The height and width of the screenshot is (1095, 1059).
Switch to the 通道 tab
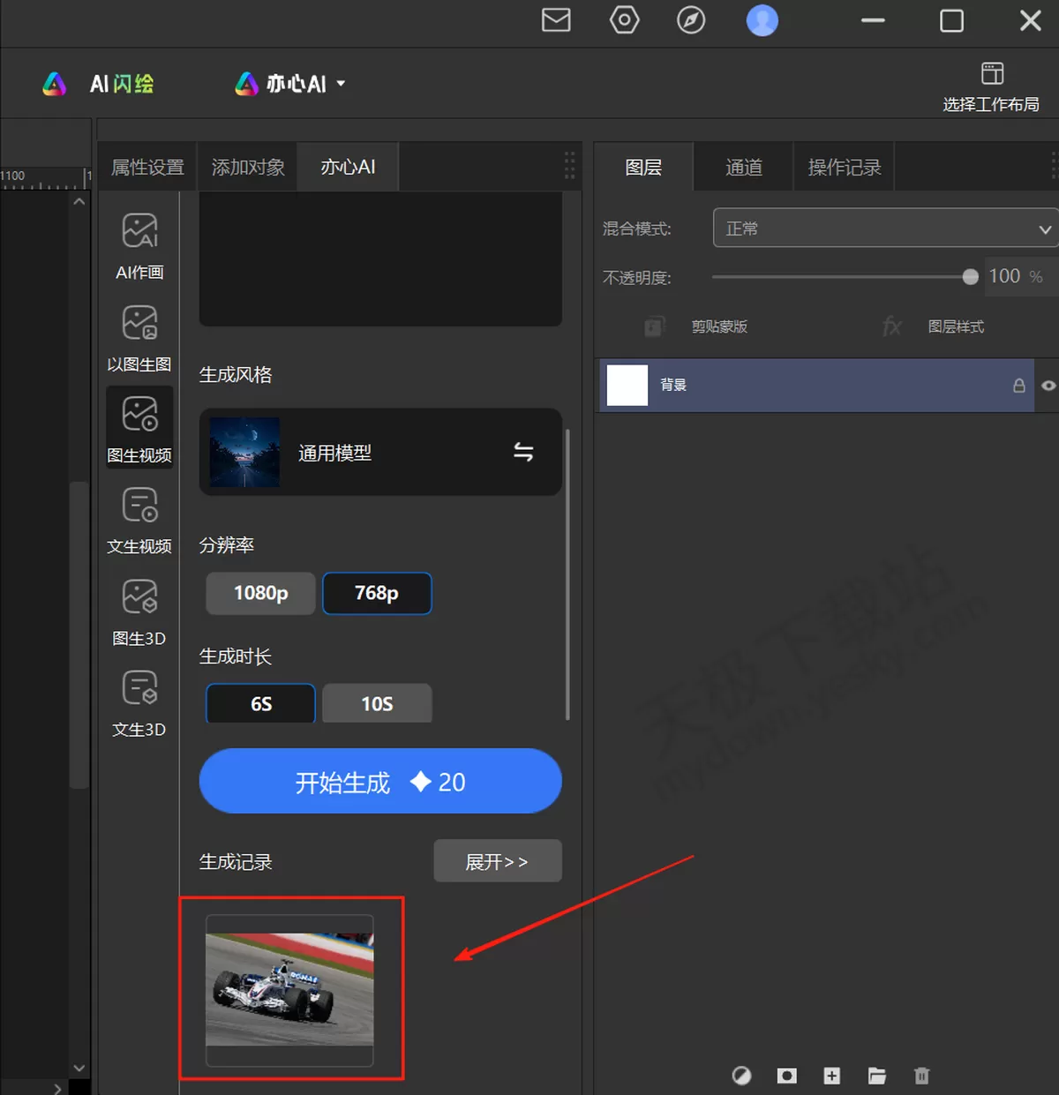click(743, 168)
